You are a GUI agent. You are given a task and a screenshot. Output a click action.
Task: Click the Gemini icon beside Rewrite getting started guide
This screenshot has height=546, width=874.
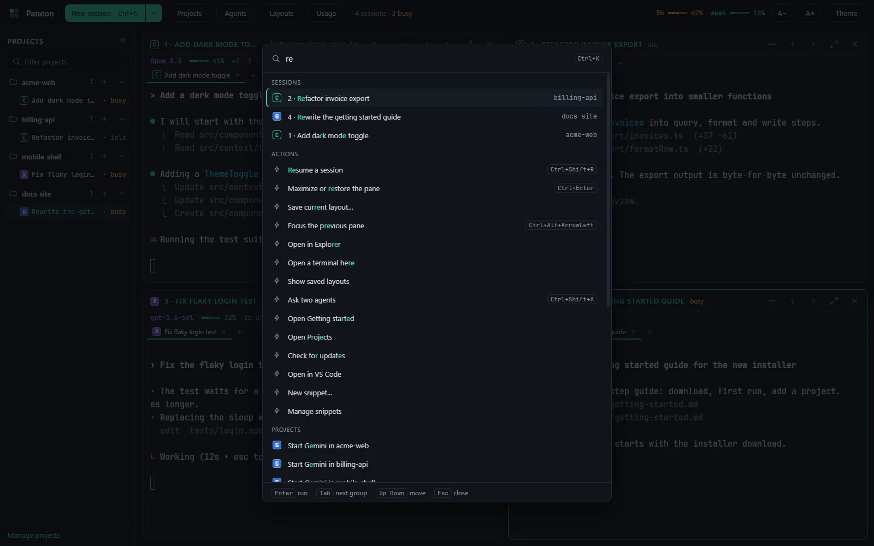(277, 116)
